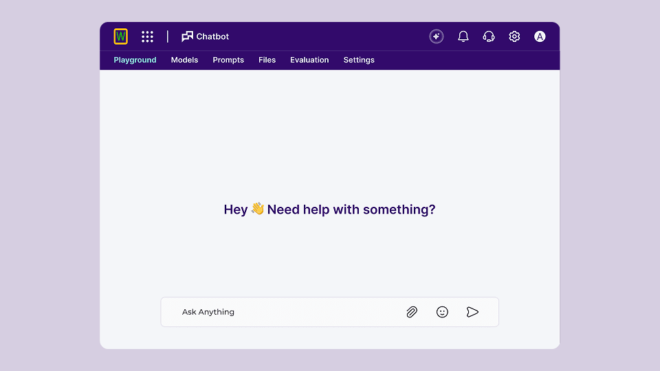Go to the Prompts tab

(x=228, y=60)
